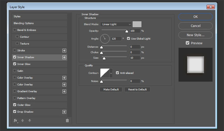Open the Blend Mode dropdown
Viewport: 224px width, 131px height.
(116, 24)
